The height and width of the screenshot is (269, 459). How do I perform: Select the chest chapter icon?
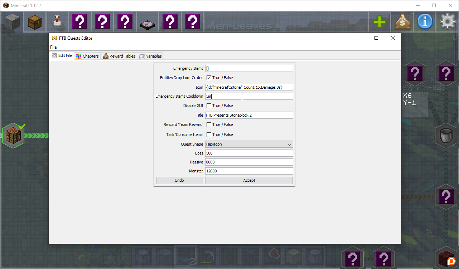click(x=35, y=22)
